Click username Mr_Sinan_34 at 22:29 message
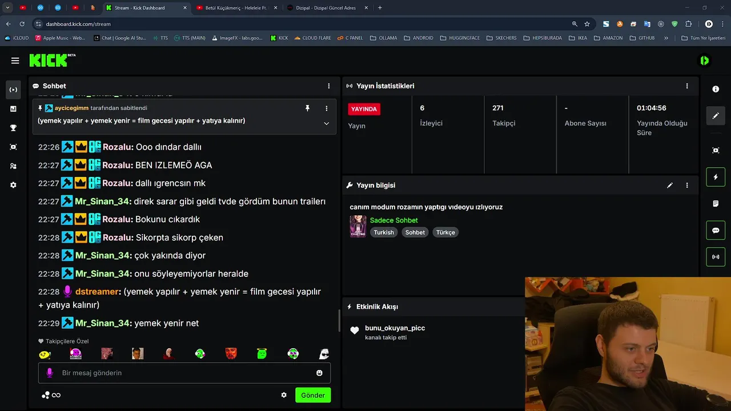731x411 pixels. (x=103, y=323)
